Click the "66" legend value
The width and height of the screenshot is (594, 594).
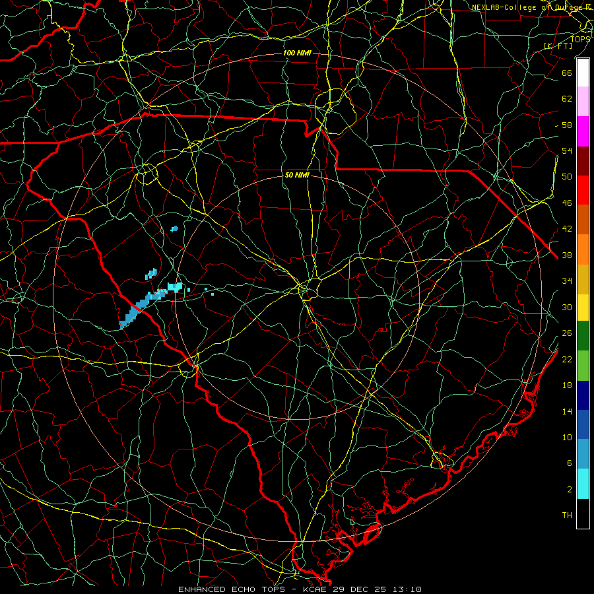click(567, 73)
